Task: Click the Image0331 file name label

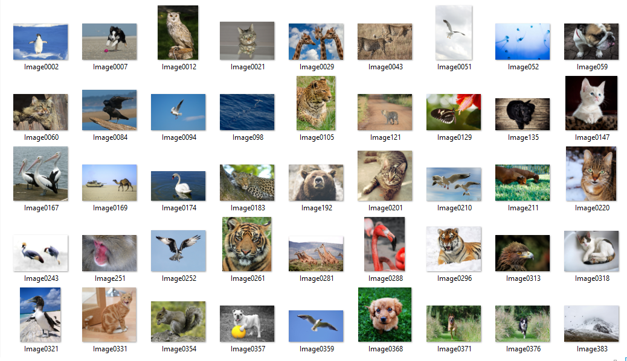Action: tap(110, 349)
